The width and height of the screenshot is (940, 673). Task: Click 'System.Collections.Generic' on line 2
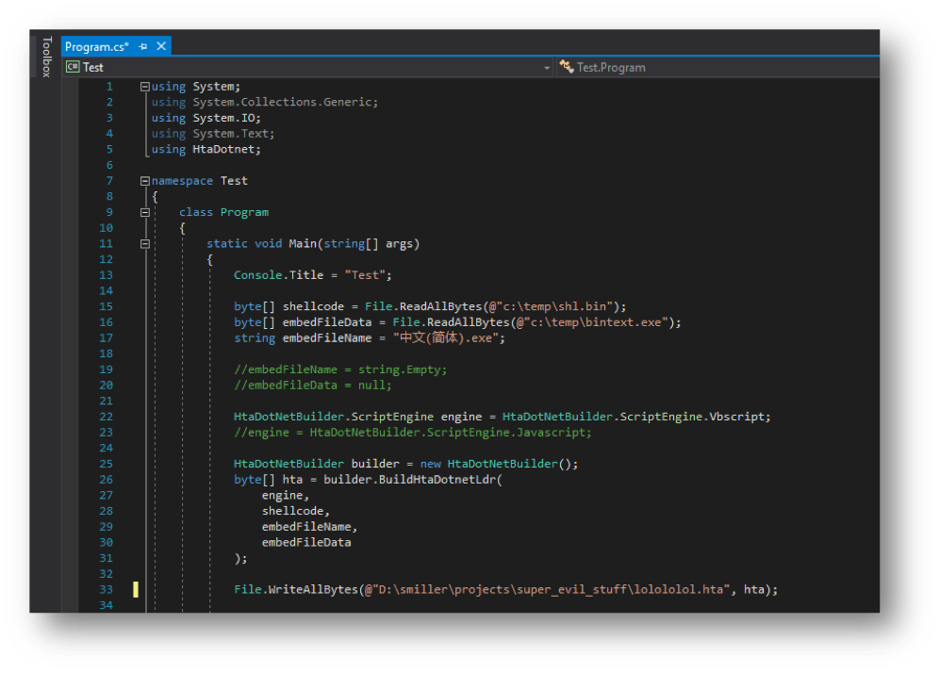point(282,103)
